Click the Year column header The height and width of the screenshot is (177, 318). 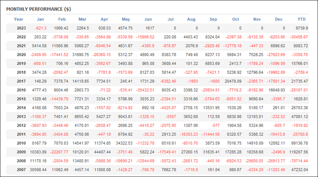pyautogui.click(x=18, y=19)
